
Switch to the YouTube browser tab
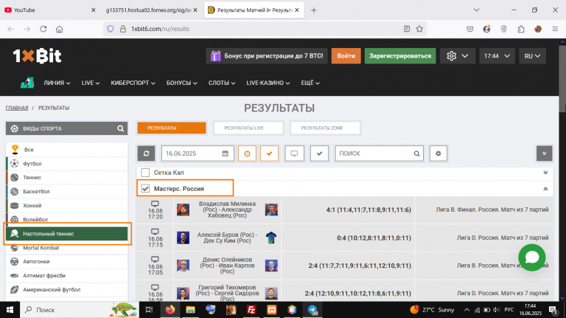(50, 10)
